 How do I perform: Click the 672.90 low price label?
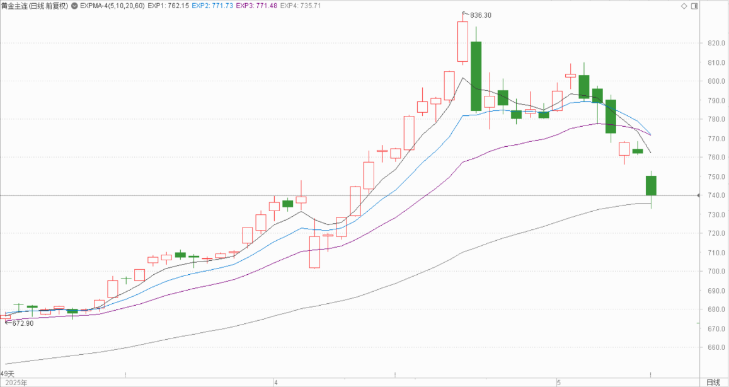pos(23,323)
